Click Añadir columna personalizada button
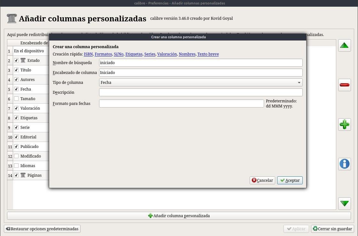 (x=179, y=216)
